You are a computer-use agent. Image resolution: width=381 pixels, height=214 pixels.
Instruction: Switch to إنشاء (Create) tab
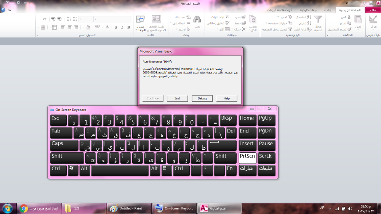pos(328,10)
